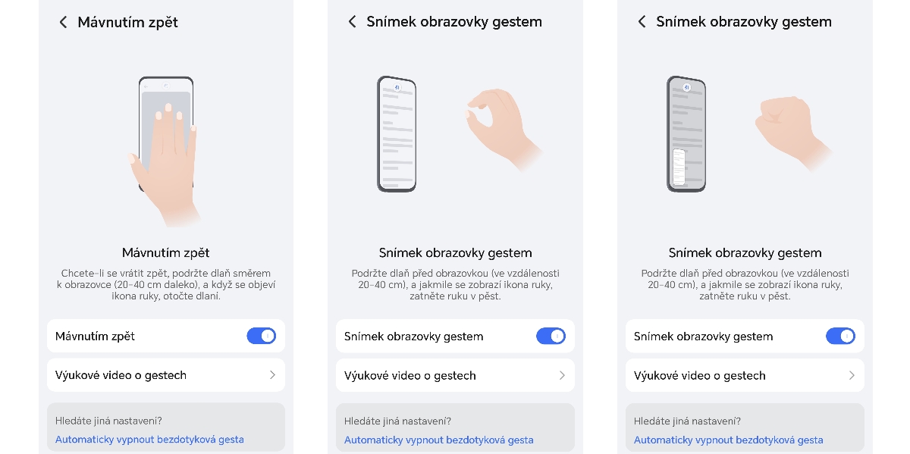Open Automaticky vypnout bezdotyková gesta link on open-hand screen
This screenshot has width=910, height=454.
click(438, 440)
